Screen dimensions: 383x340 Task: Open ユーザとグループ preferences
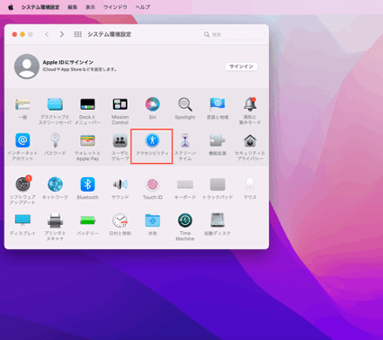[120, 147]
